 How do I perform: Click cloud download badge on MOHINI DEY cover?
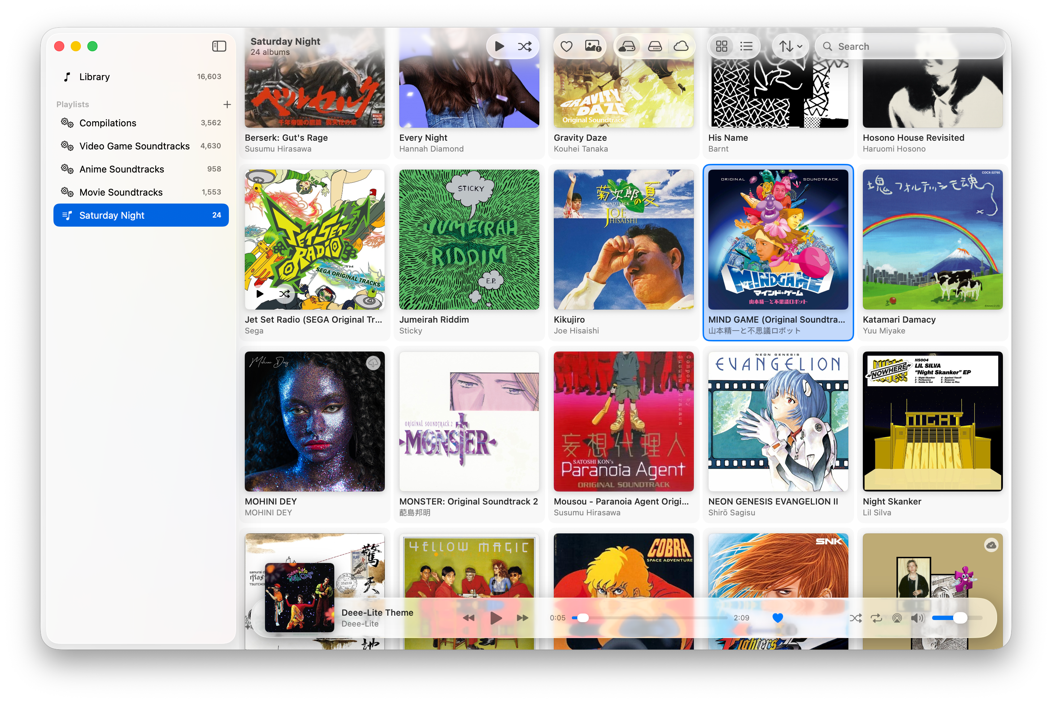(373, 363)
